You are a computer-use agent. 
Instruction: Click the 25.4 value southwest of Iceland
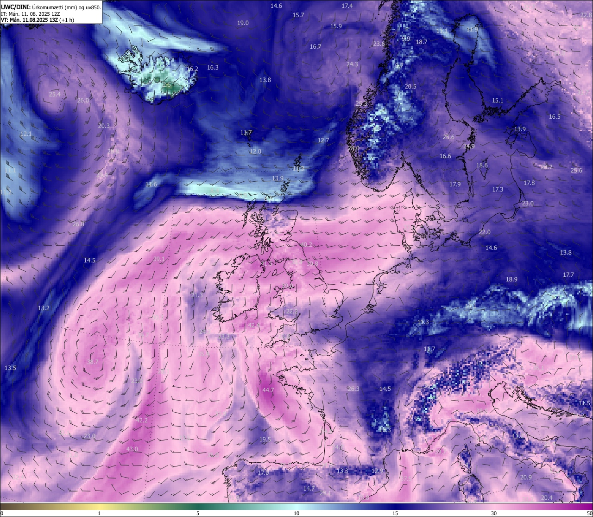coord(55,95)
